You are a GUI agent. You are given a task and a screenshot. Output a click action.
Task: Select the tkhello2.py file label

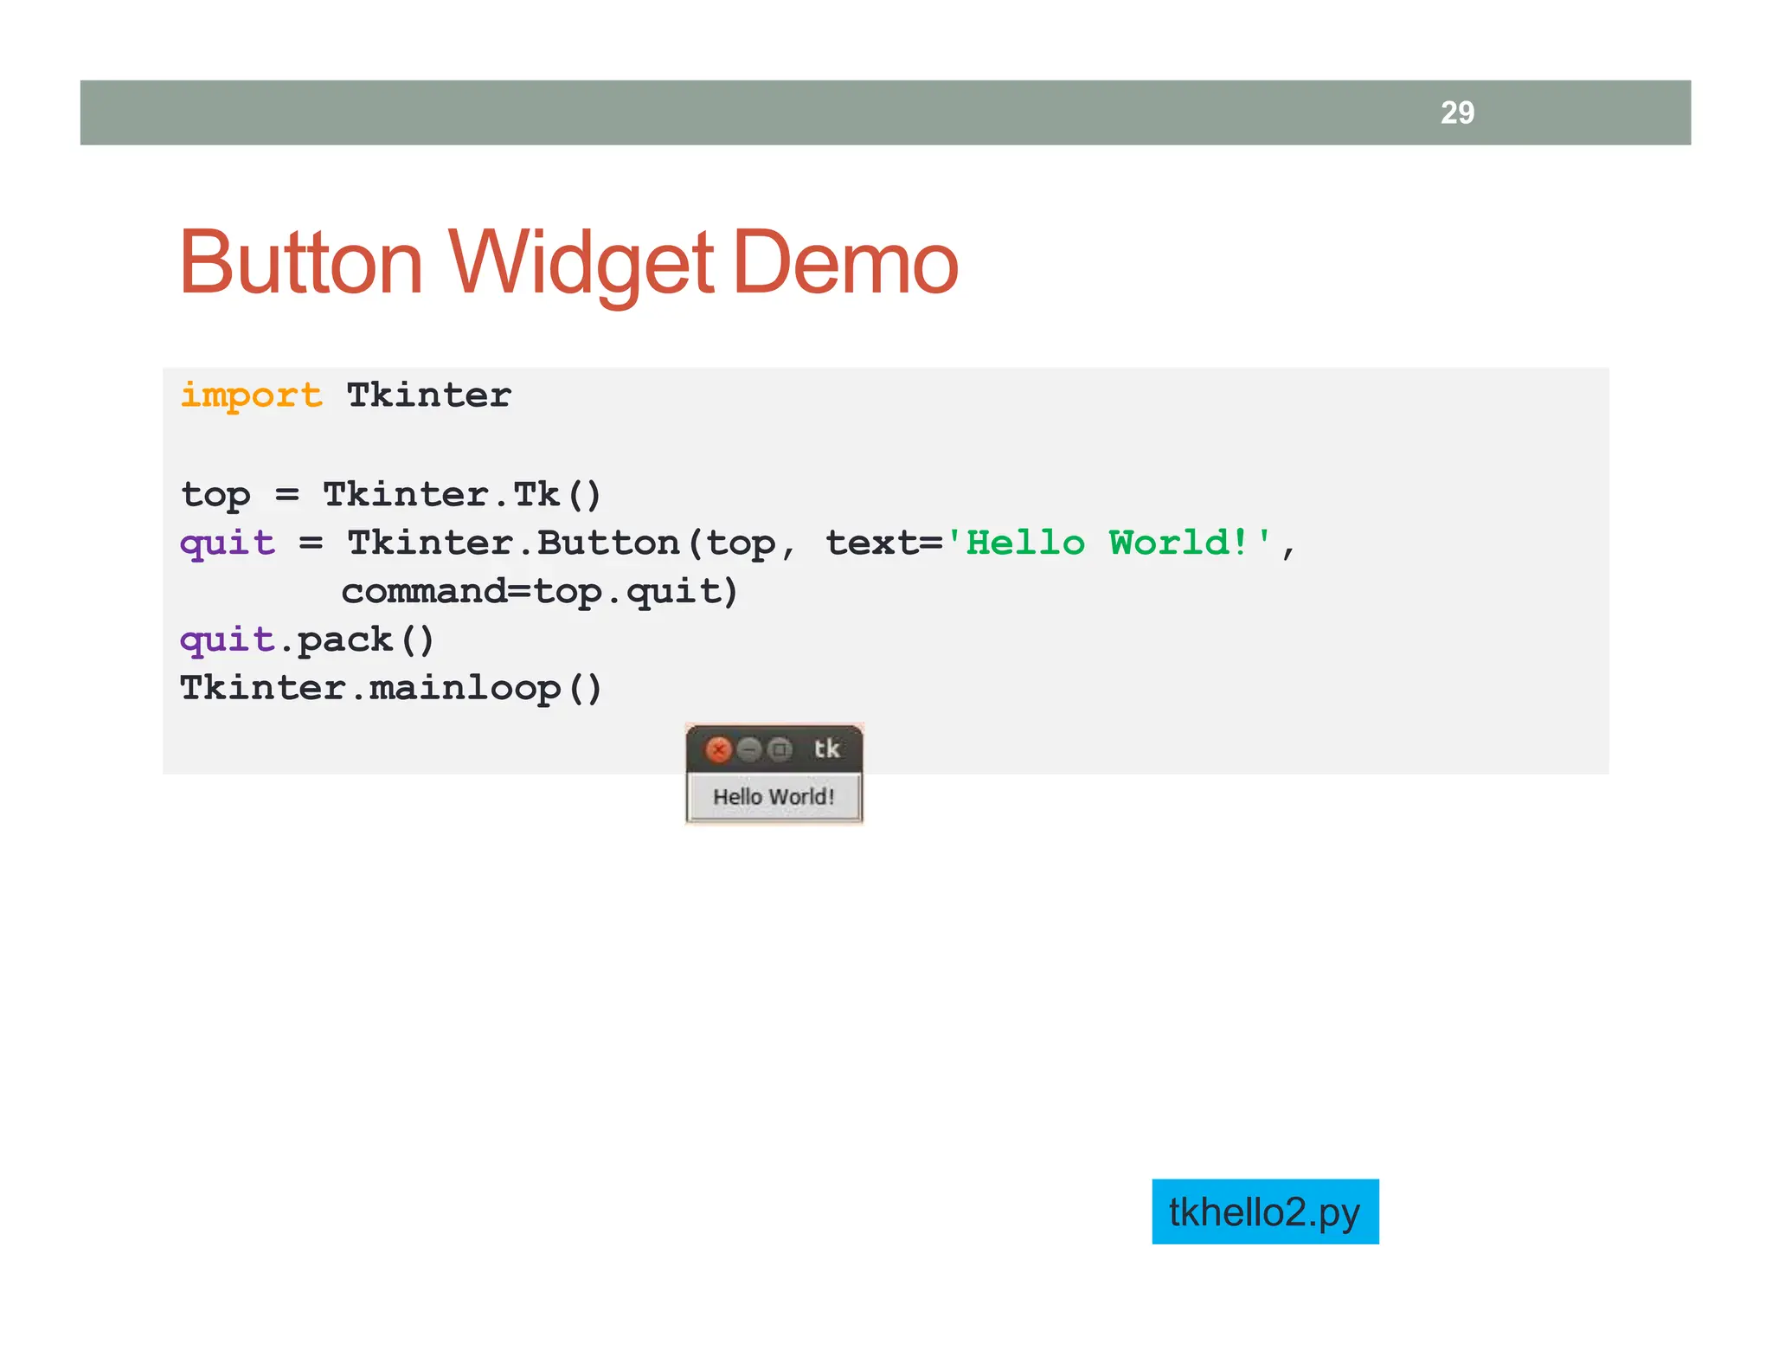[1265, 1212]
